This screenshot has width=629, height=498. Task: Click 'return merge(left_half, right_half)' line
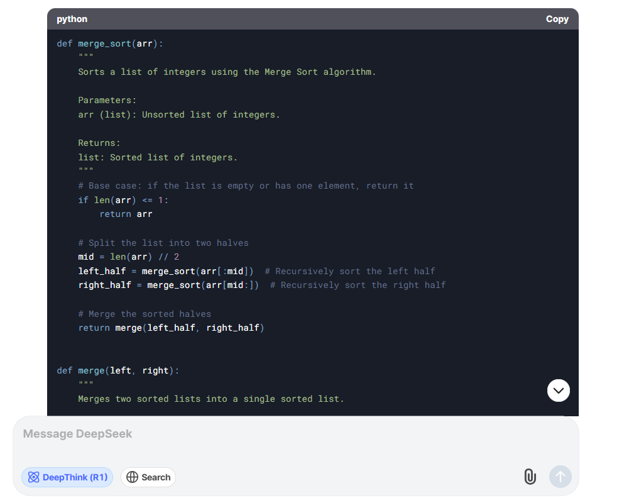click(172, 328)
